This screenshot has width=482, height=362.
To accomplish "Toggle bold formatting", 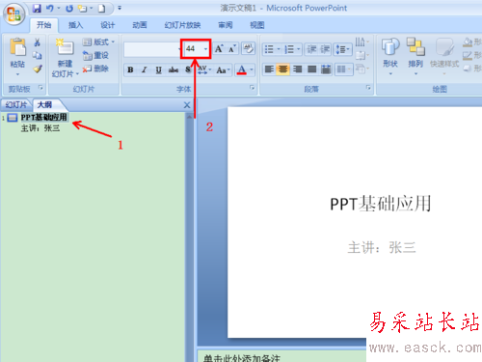I will pyautogui.click(x=130, y=70).
